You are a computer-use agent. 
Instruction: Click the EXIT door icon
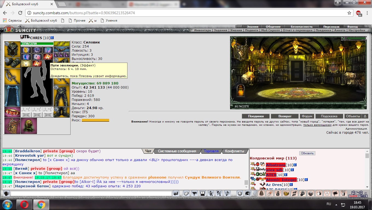[343, 193]
